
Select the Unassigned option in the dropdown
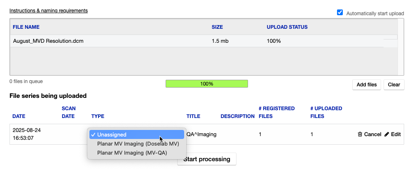[136, 134]
